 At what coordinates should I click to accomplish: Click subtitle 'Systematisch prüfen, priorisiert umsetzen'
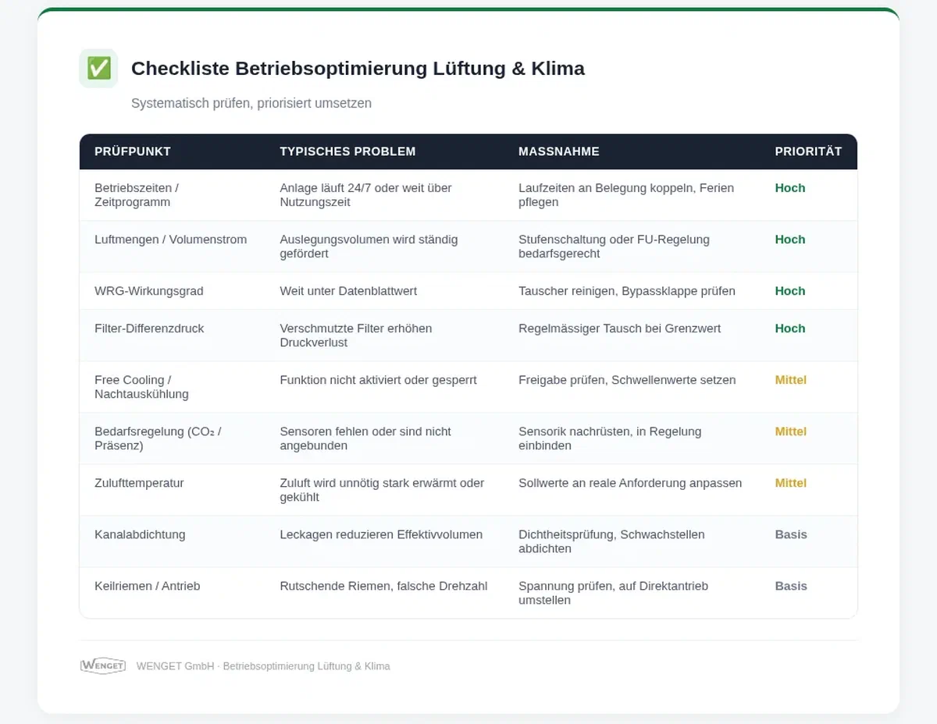251,103
